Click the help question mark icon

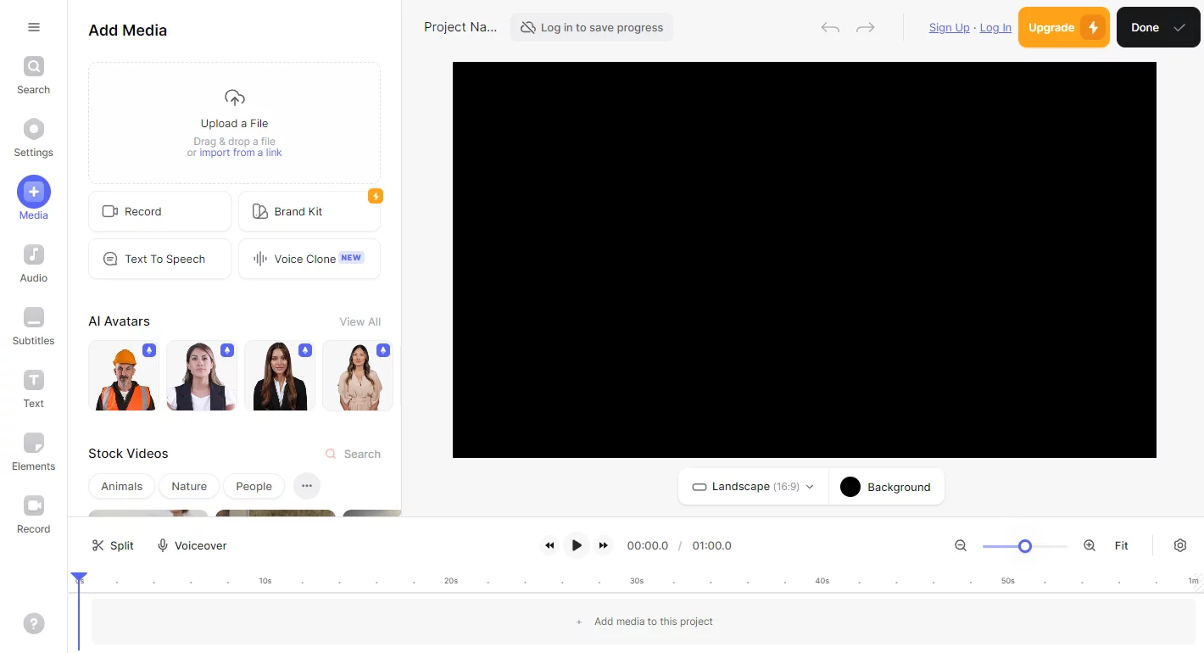(x=34, y=623)
